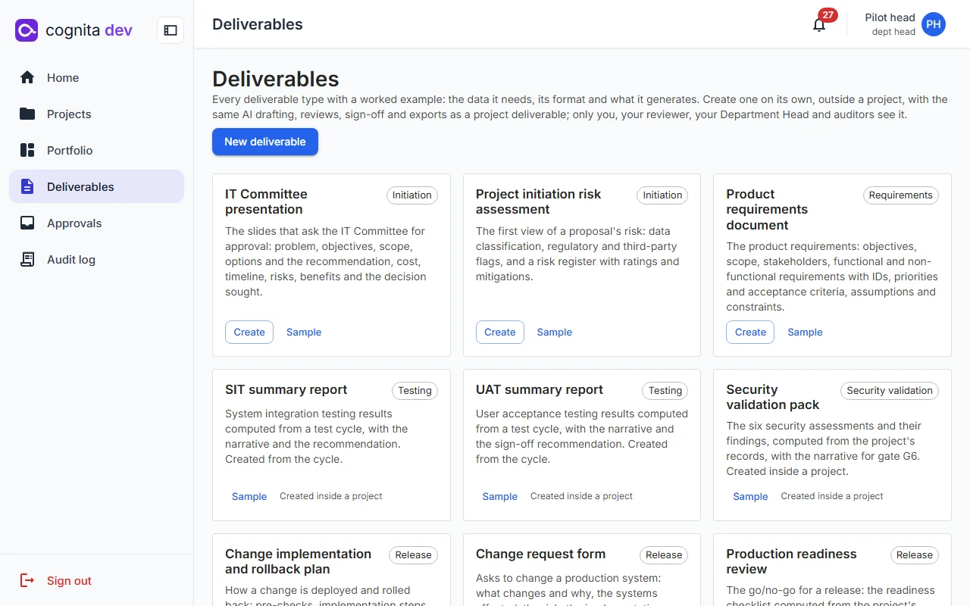Click the Portfolio dashboard icon
The width and height of the screenshot is (970, 606).
(x=27, y=150)
